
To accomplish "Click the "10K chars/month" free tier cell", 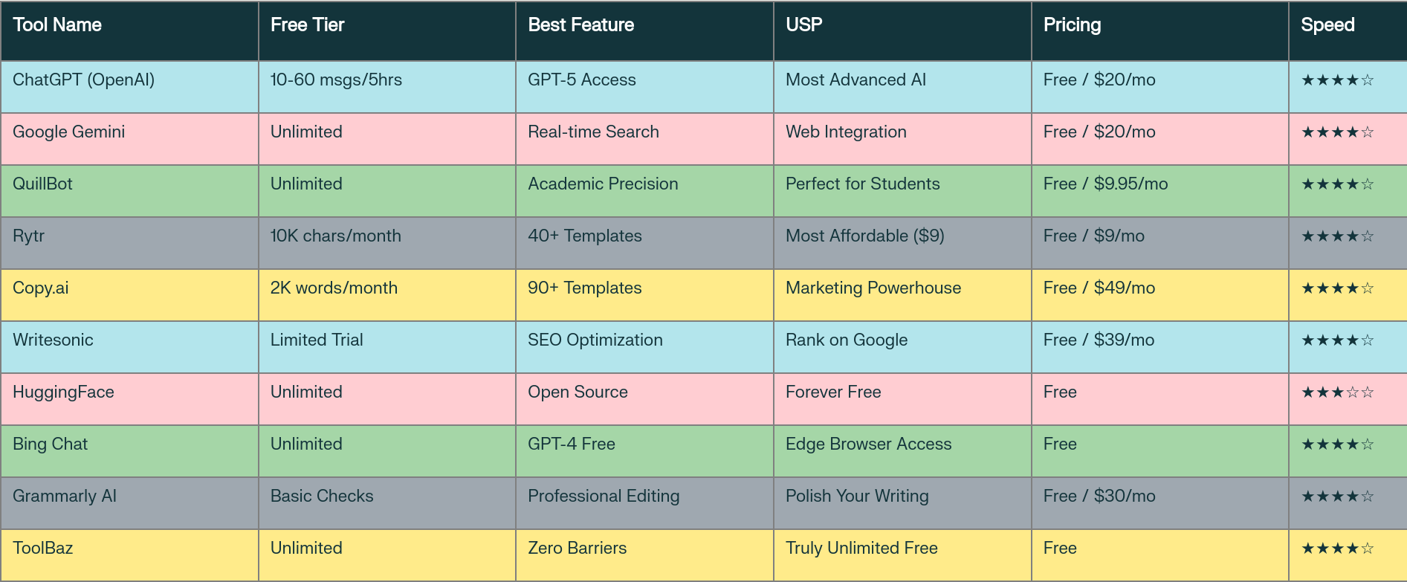I will pyautogui.click(x=335, y=236).
